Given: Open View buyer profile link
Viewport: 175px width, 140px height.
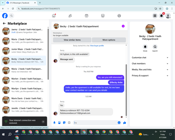Looking at the screenshot, I should pyautogui.click(x=97, y=45).
